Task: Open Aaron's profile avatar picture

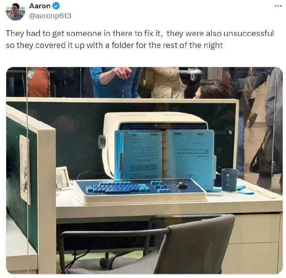Action: click(15, 12)
